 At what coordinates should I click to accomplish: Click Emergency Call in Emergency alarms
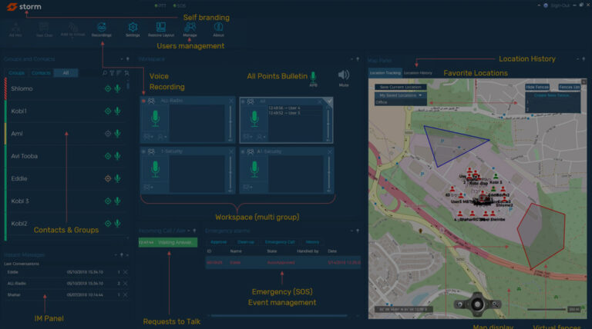pos(280,242)
